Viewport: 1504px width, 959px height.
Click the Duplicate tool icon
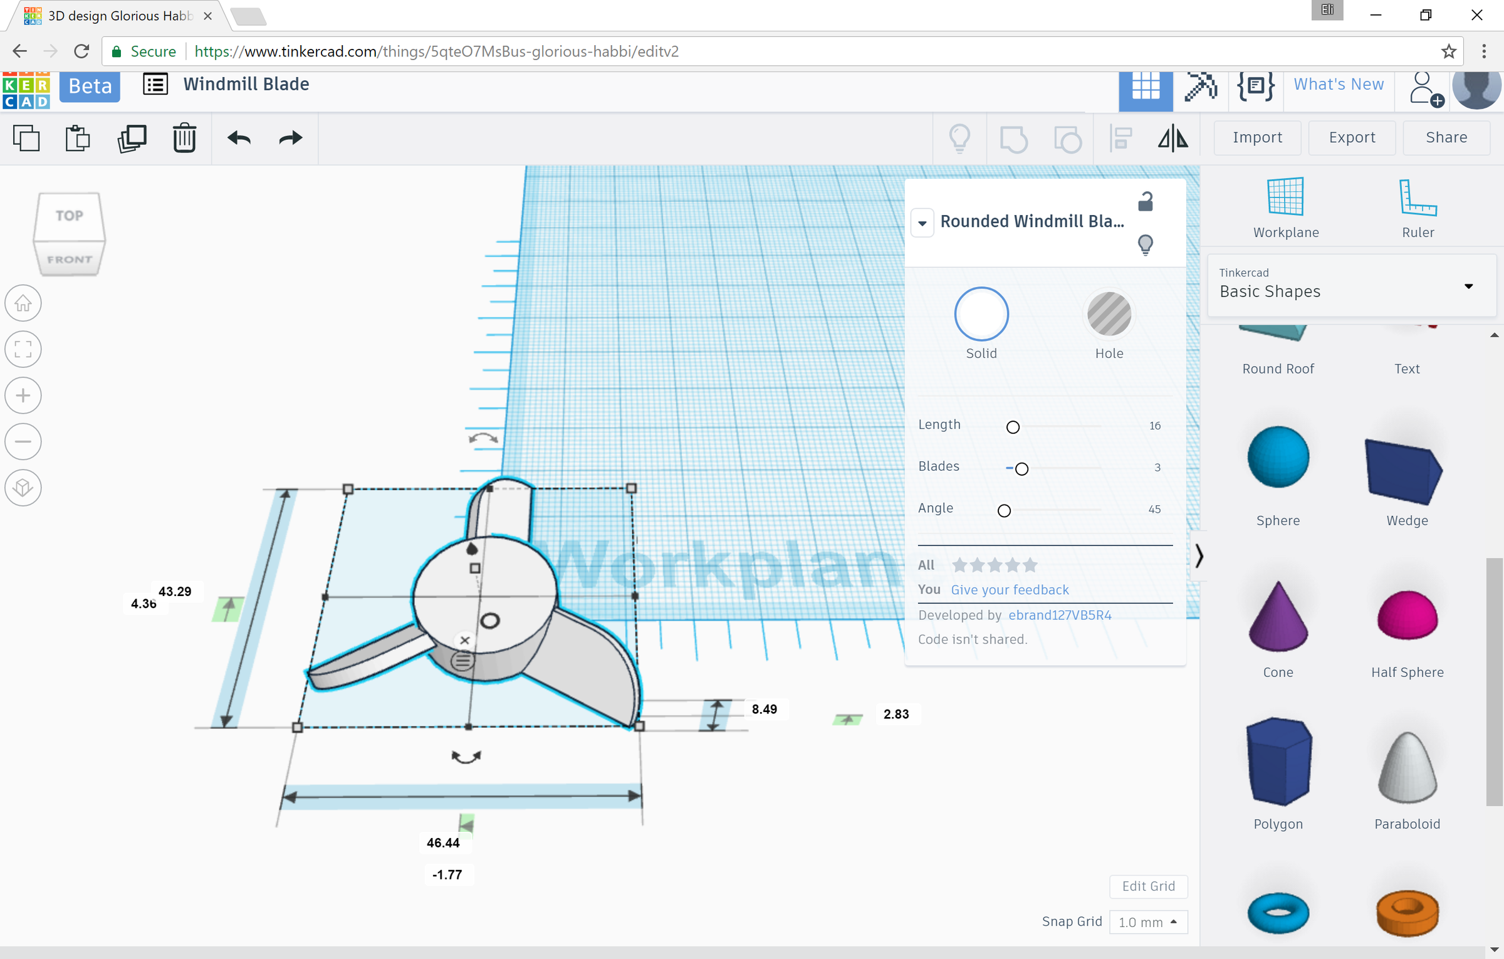click(x=132, y=138)
